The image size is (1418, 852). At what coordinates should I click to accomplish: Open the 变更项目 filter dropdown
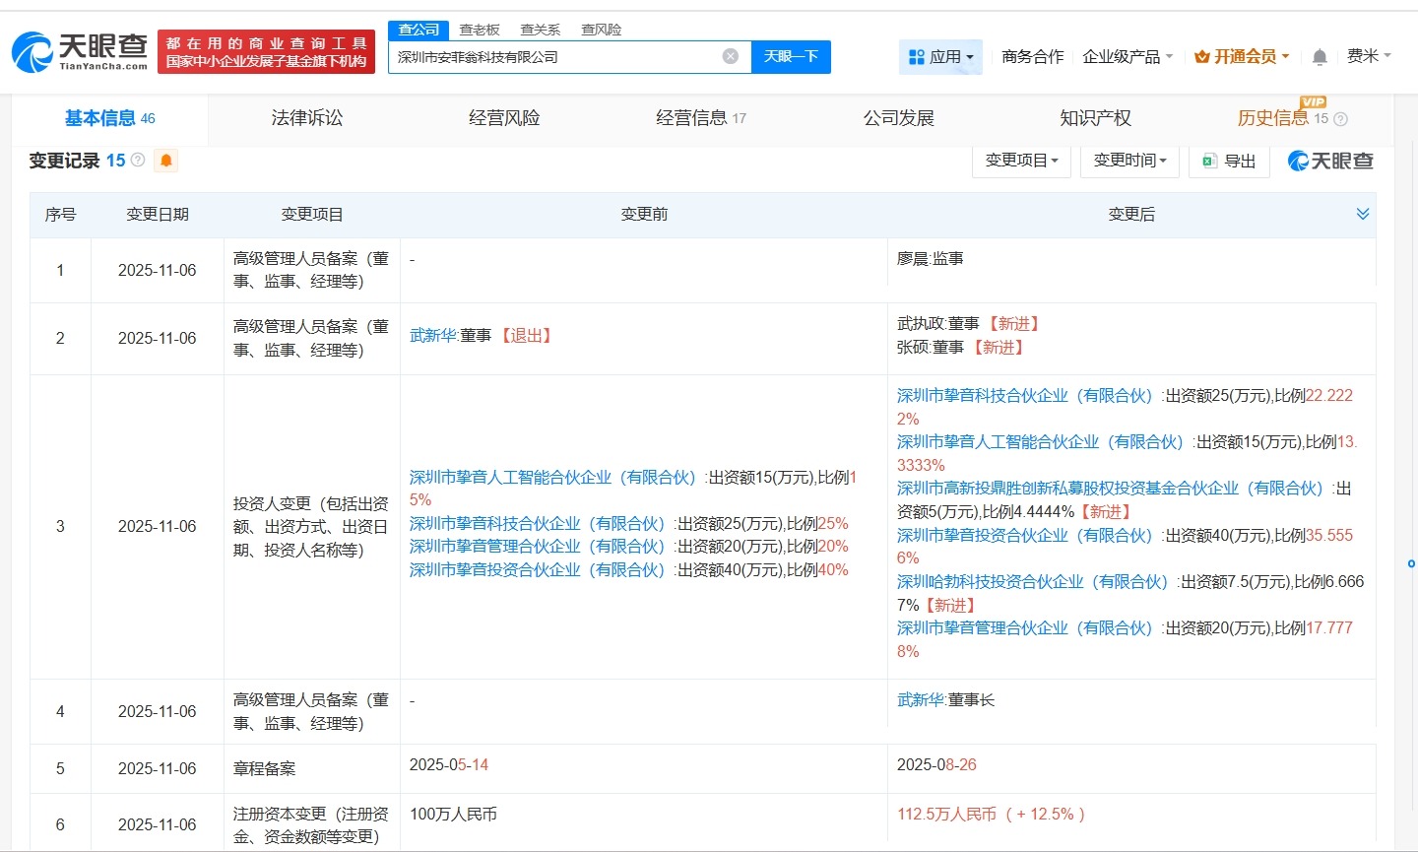point(1021,161)
